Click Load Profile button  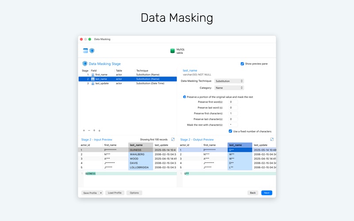pyautogui.click(x=115, y=193)
